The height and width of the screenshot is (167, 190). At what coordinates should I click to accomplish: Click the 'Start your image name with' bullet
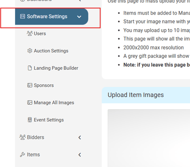tap(157, 22)
